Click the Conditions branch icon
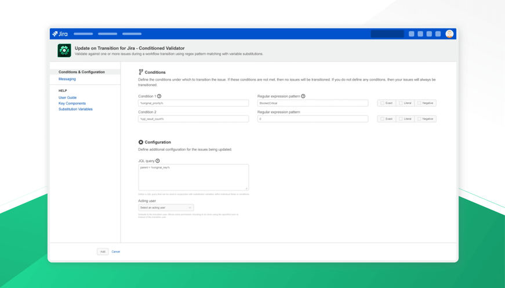 coord(141,72)
